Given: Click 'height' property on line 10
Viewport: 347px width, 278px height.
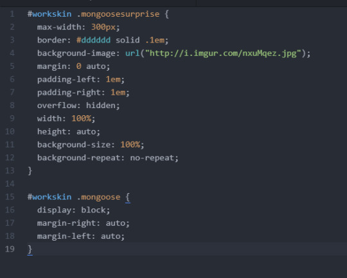Looking at the screenshot, I should click(x=52, y=132).
